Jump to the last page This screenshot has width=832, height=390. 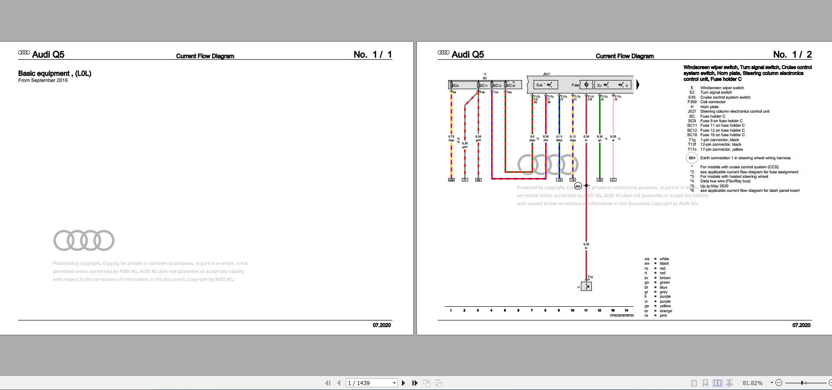point(415,383)
